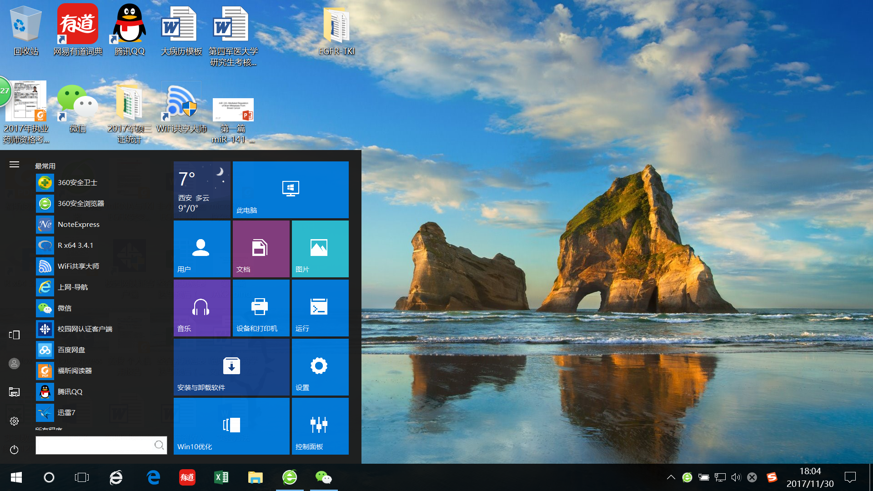
Task: Open the notification center from the tray
Action: tap(851, 477)
